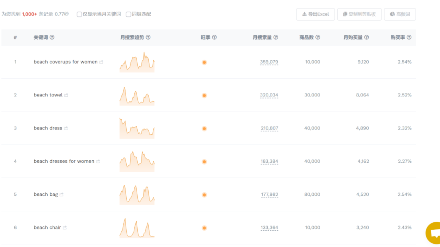Open the yellow chat support bubble
Image resolution: width=440 pixels, height=247 pixels.
433,233
